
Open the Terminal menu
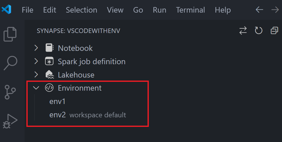(x=191, y=10)
